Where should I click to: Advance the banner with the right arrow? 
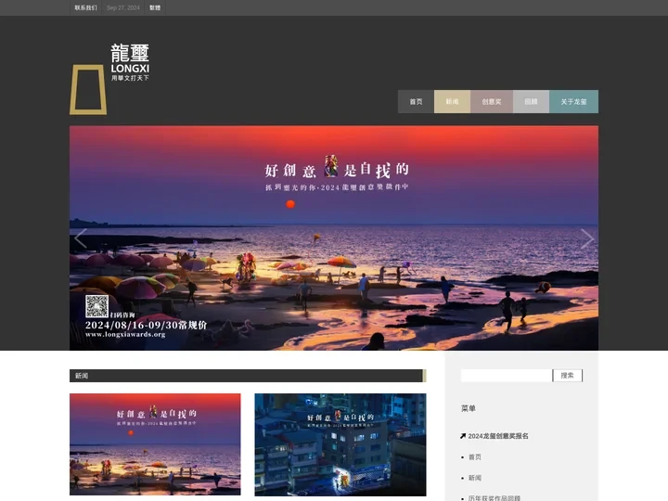pyautogui.click(x=587, y=238)
